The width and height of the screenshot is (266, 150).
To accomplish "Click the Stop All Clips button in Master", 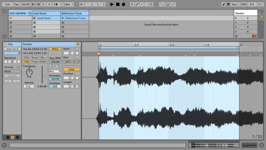I will 236,36.
